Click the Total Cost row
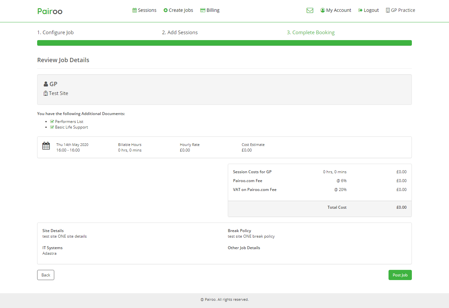The image size is (449, 308). pos(319,207)
